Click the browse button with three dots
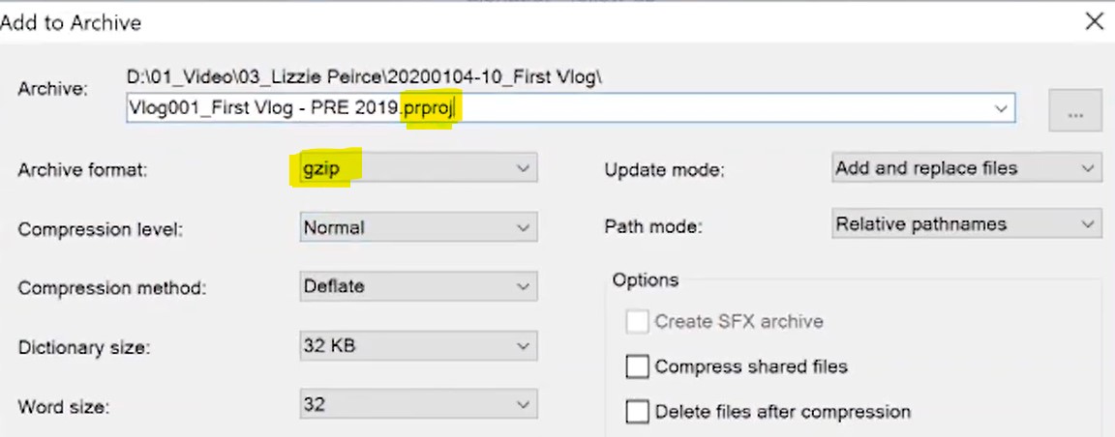Viewport: 1115px width, 437px height. pyautogui.click(x=1075, y=112)
